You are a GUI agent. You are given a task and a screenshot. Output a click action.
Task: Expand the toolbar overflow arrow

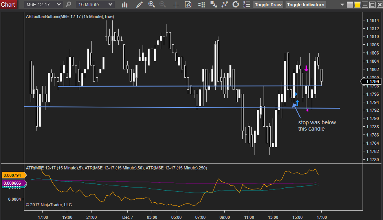(x=342, y=5)
